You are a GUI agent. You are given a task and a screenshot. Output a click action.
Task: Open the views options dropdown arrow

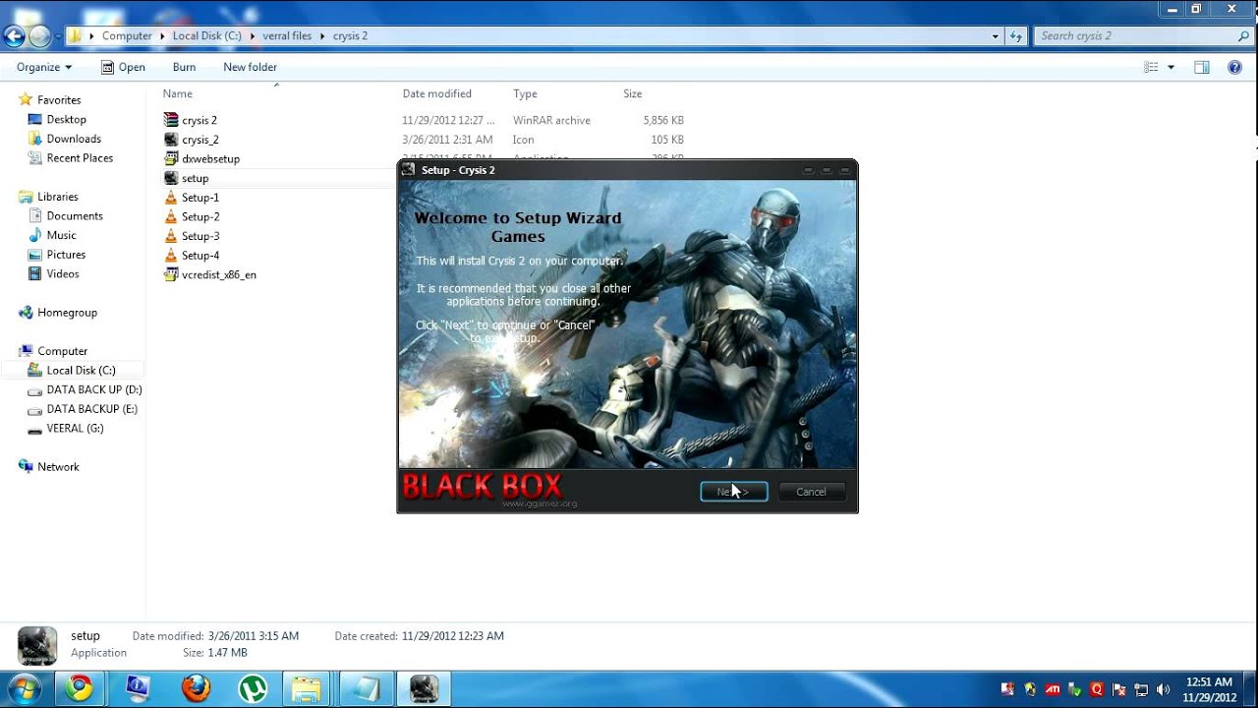coord(1171,67)
